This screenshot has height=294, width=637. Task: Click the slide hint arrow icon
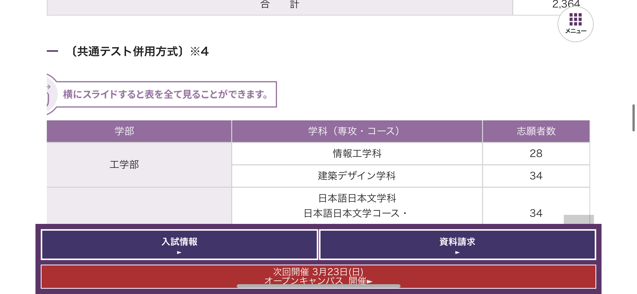[x=49, y=87]
